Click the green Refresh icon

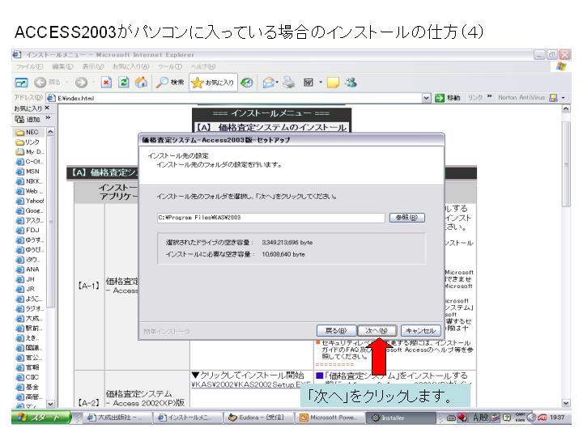[x=123, y=82]
